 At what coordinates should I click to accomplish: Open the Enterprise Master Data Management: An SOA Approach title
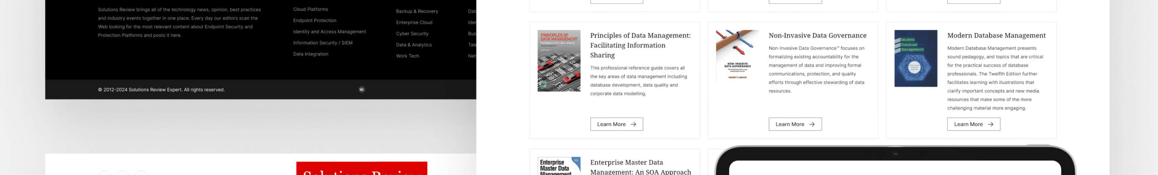pos(641,167)
